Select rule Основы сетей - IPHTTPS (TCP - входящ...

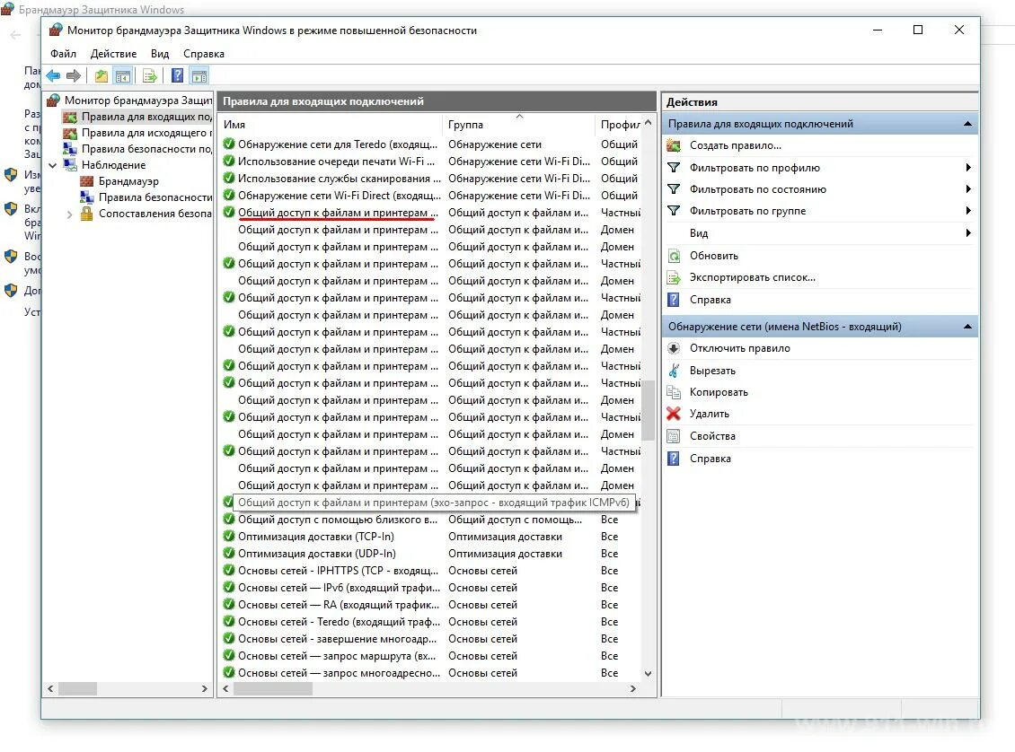pyautogui.click(x=338, y=571)
